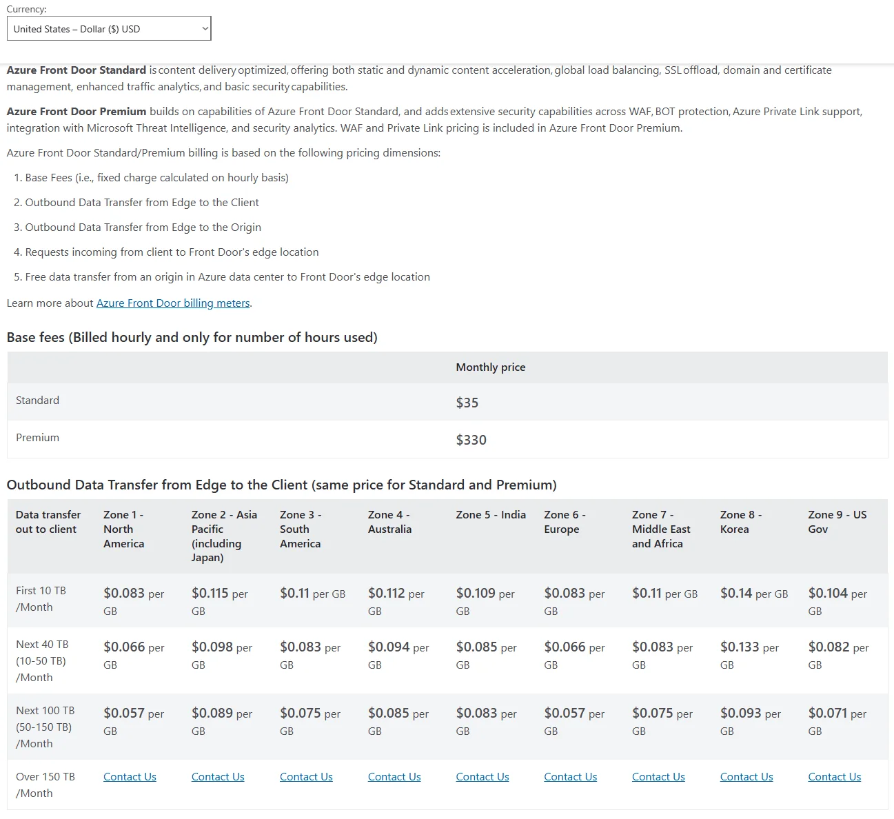Click the Zone 5 - India header
894x819 pixels.
(x=491, y=515)
